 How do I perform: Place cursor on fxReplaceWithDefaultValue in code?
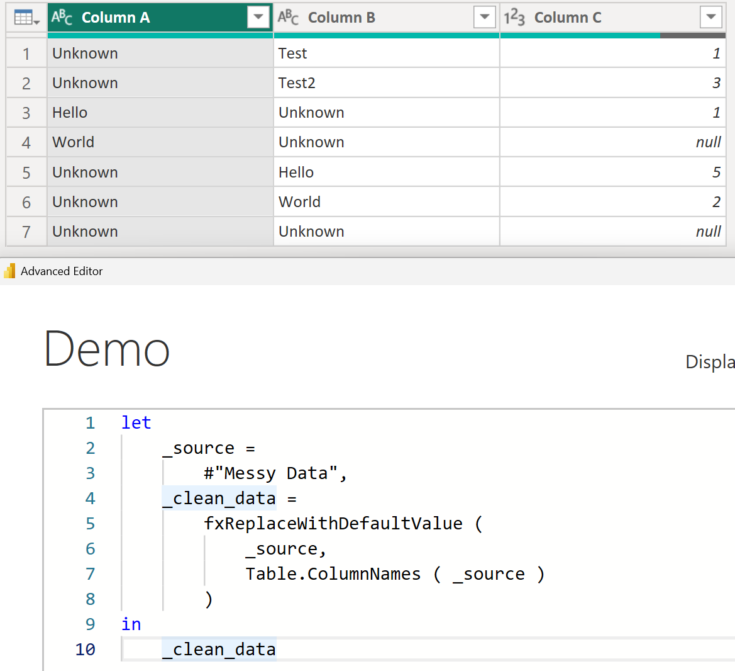coord(333,524)
